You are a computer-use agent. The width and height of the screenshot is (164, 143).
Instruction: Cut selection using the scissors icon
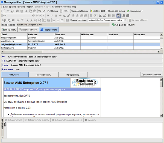[26, 11]
